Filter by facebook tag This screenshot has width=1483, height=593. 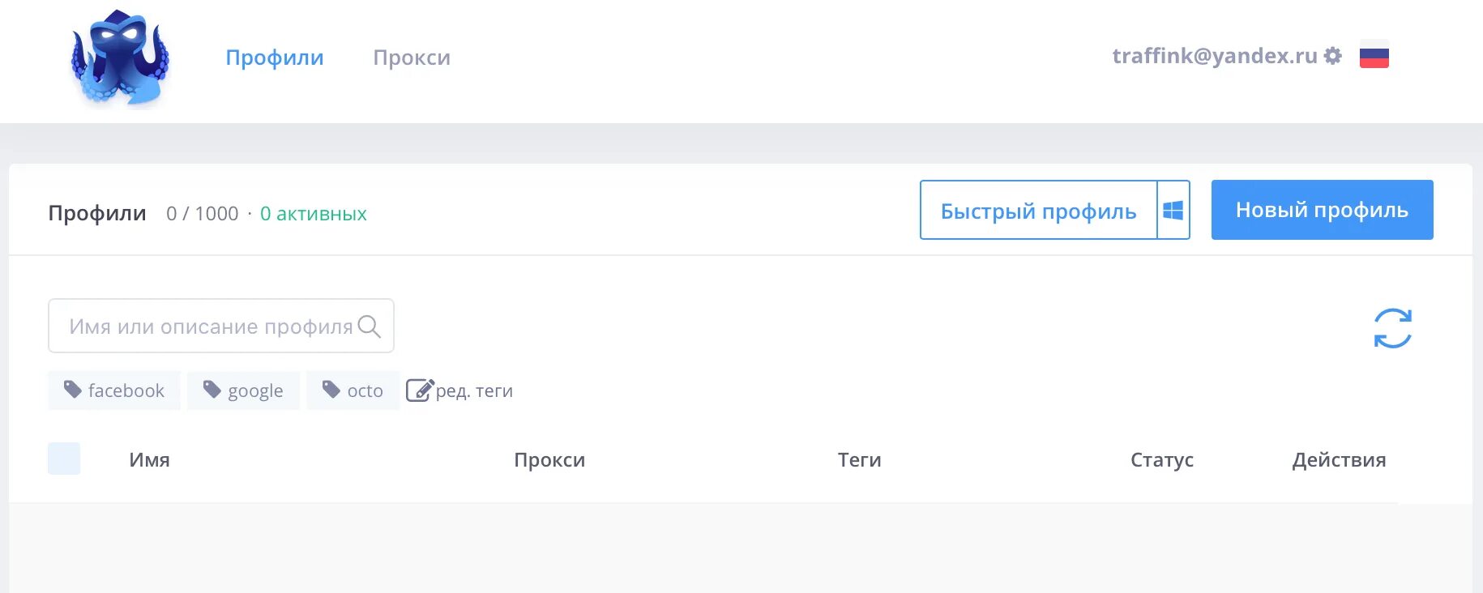(x=114, y=390)
